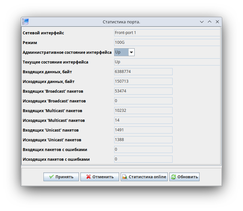
Task: Click label Входящих 'Unicast' пакетов
Action: click(51, 130)
